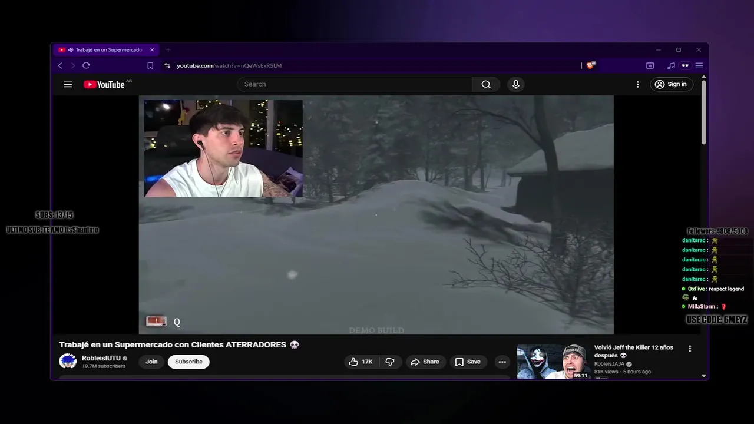Open a new browser tab with plus
Viewport: 754px width, 424px height.
[x=168, y=50]
